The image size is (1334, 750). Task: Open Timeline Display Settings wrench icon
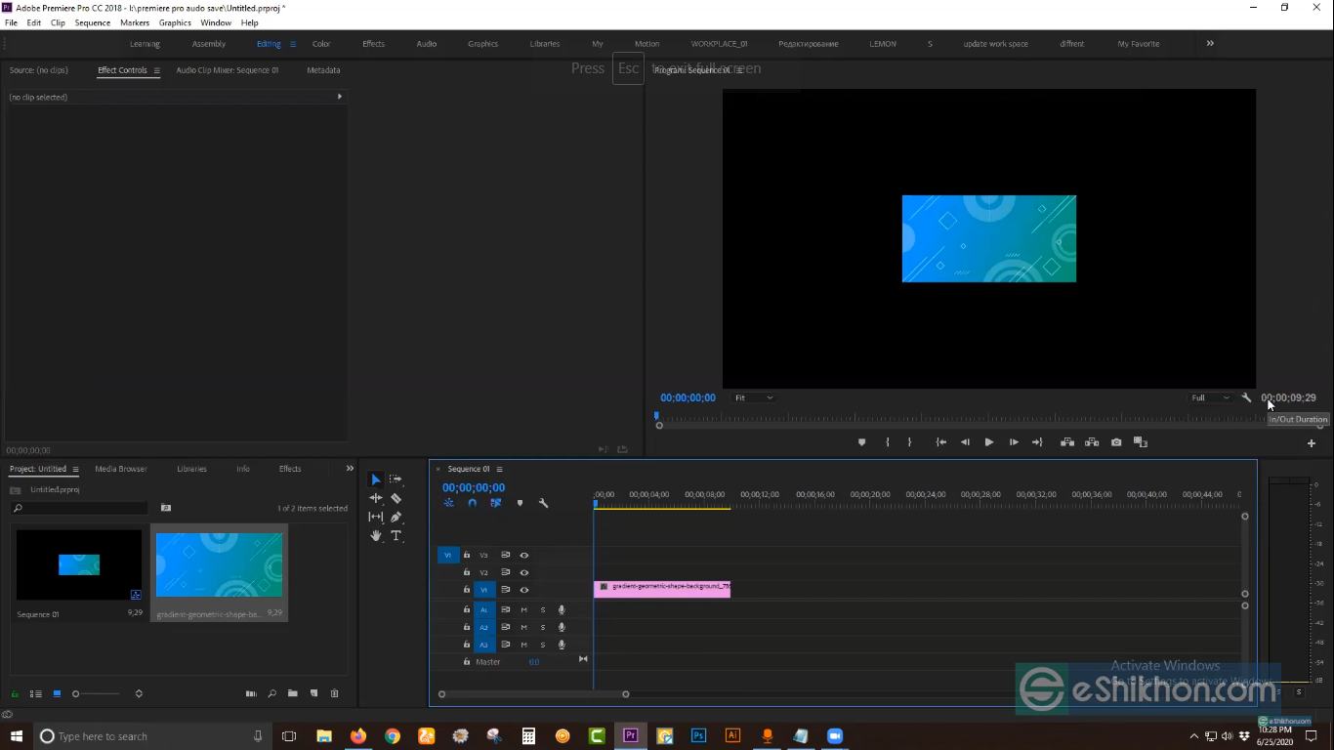544,503
